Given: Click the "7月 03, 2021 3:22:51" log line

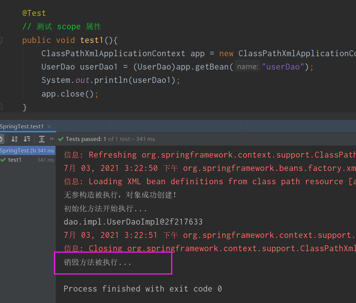Looking at the screenshot, I should pos(210,235).
